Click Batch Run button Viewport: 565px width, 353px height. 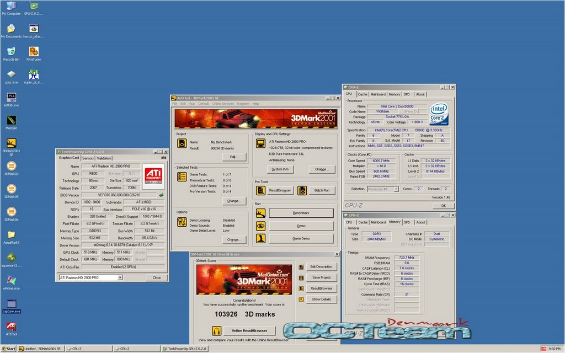(x=322, y=190)
